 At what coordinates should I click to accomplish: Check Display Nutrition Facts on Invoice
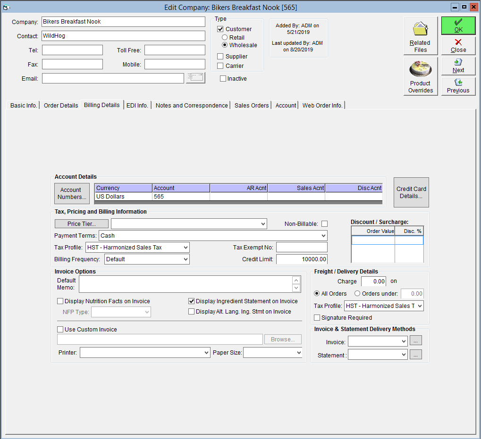pos(60,301)
